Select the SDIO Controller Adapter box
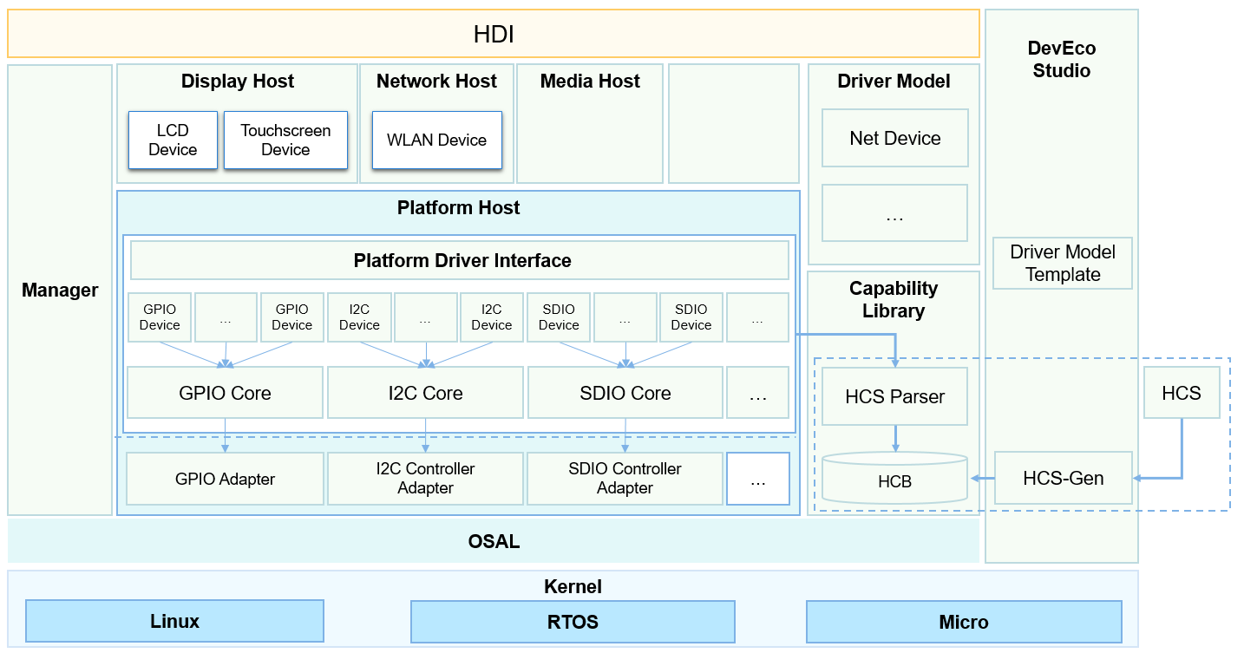This screenshot has height=653, width=1244. pyautogui.click(x=625, y=479)
